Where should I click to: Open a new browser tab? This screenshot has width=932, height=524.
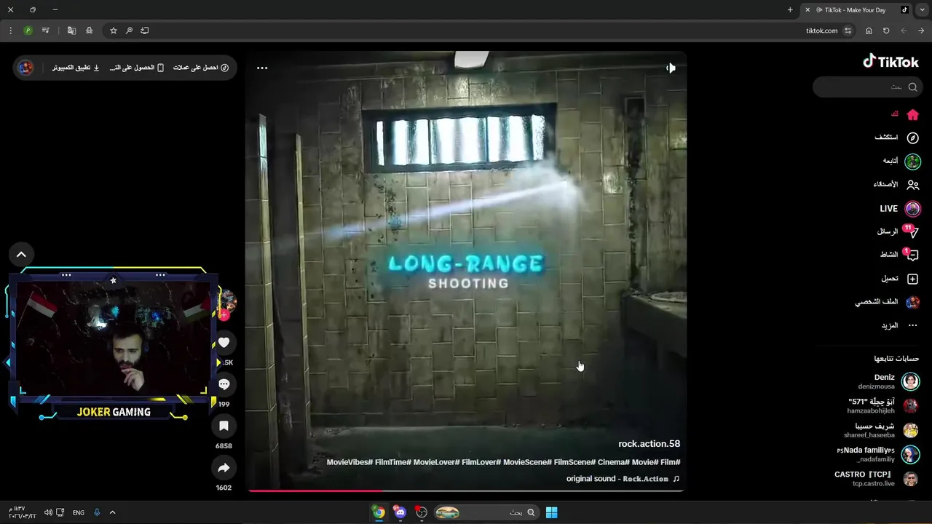click(x=790, y=10)
